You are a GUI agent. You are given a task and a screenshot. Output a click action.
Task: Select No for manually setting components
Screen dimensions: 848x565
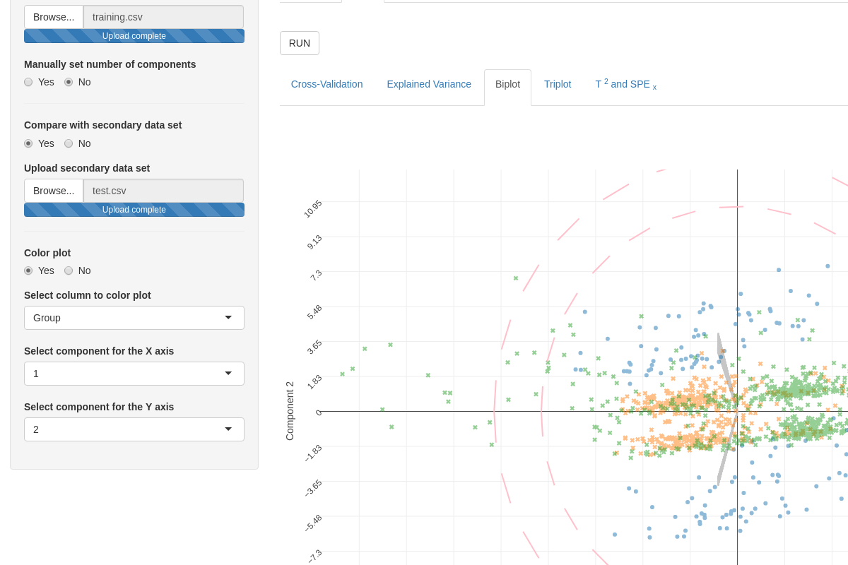tap(69, 82)
